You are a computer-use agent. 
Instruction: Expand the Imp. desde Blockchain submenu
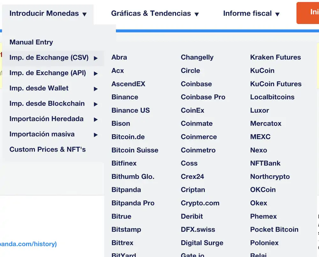96,104
